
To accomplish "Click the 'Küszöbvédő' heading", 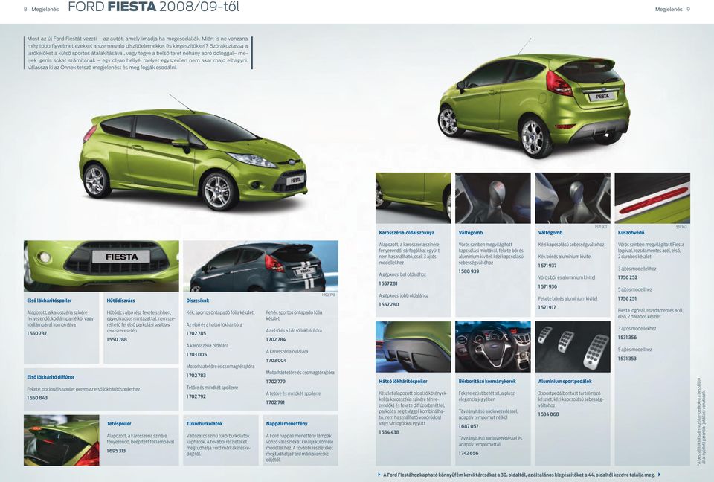I will click(x=631, y=232).
